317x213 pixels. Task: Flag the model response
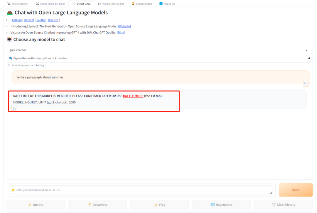[x=159, y=205]
